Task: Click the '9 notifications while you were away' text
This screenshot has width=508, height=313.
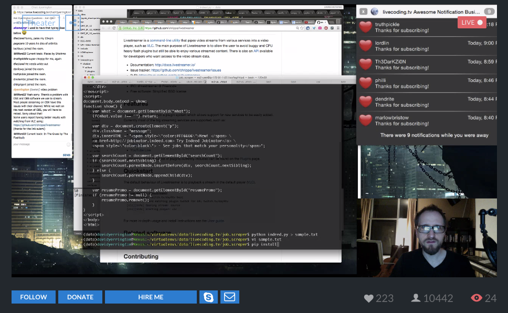Action: 434,135
